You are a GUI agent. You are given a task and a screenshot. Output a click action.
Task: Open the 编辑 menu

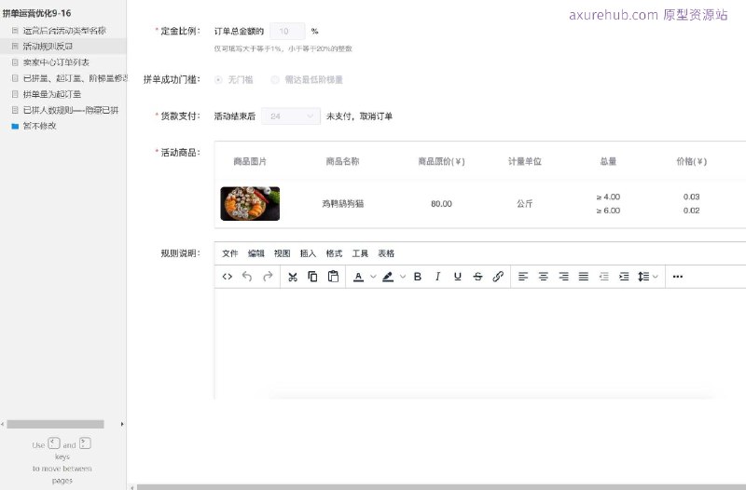(256, 253)
